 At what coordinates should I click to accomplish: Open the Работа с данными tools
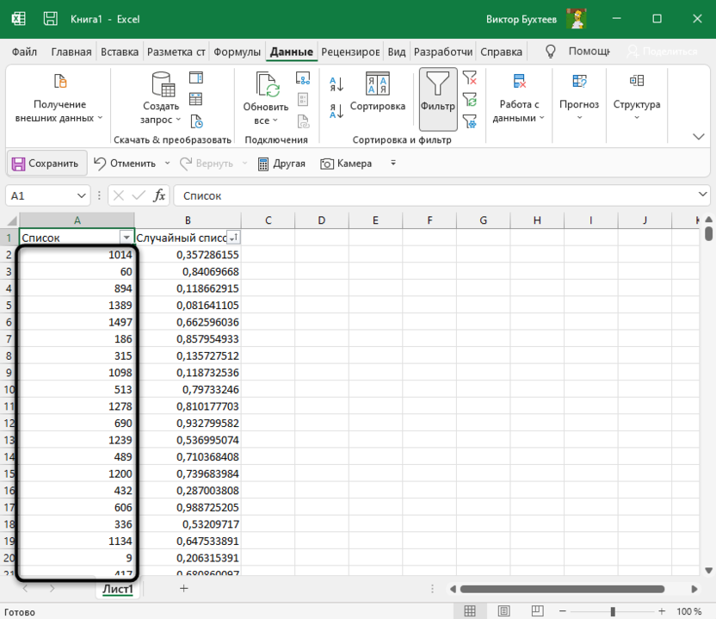click(519, 98)
